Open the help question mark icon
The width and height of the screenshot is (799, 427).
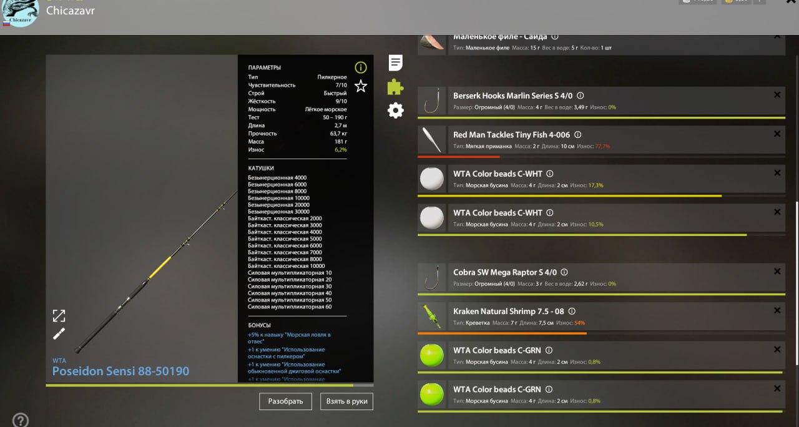point(21,420)
